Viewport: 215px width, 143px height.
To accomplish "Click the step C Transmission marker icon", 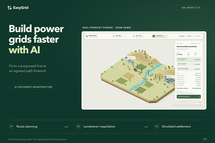I will tap(154, 36).
